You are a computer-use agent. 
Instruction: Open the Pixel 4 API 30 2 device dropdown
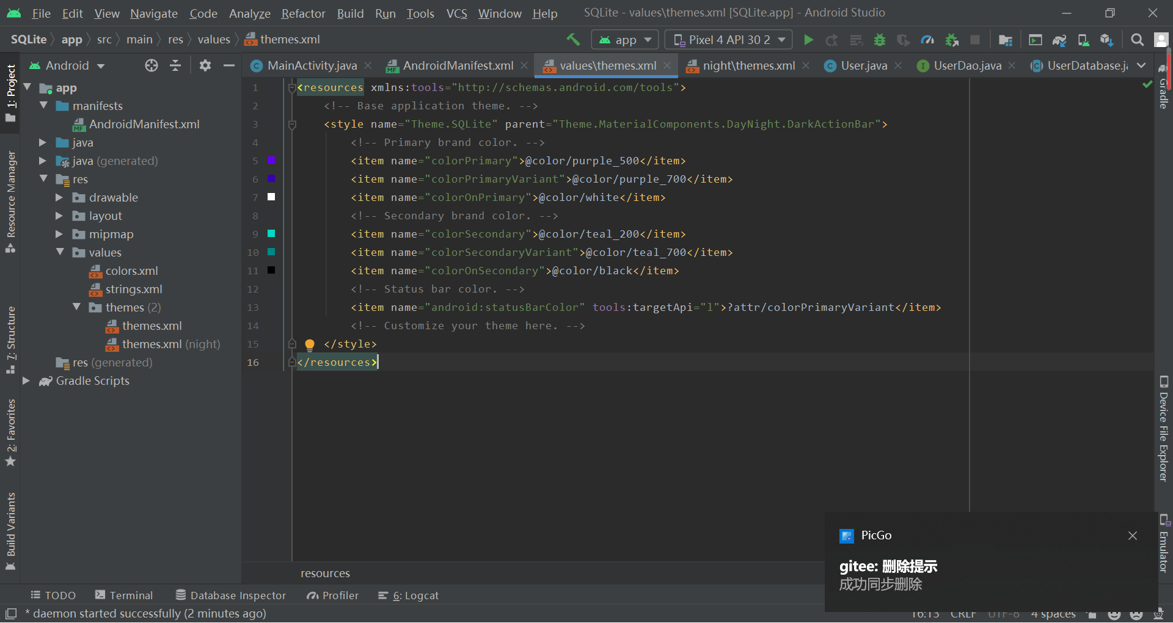pos(728,40)
